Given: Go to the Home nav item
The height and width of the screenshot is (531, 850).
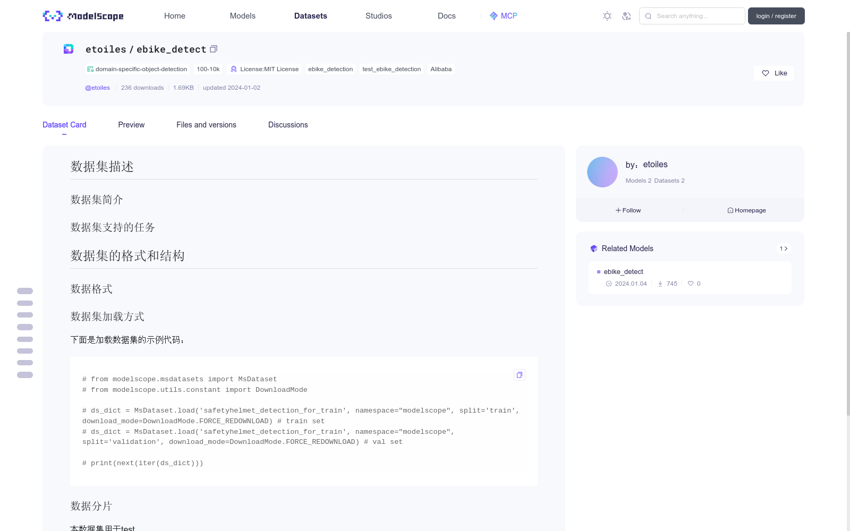Looking at the screenshot, I should pyautogui.click(x=175, y=16).
